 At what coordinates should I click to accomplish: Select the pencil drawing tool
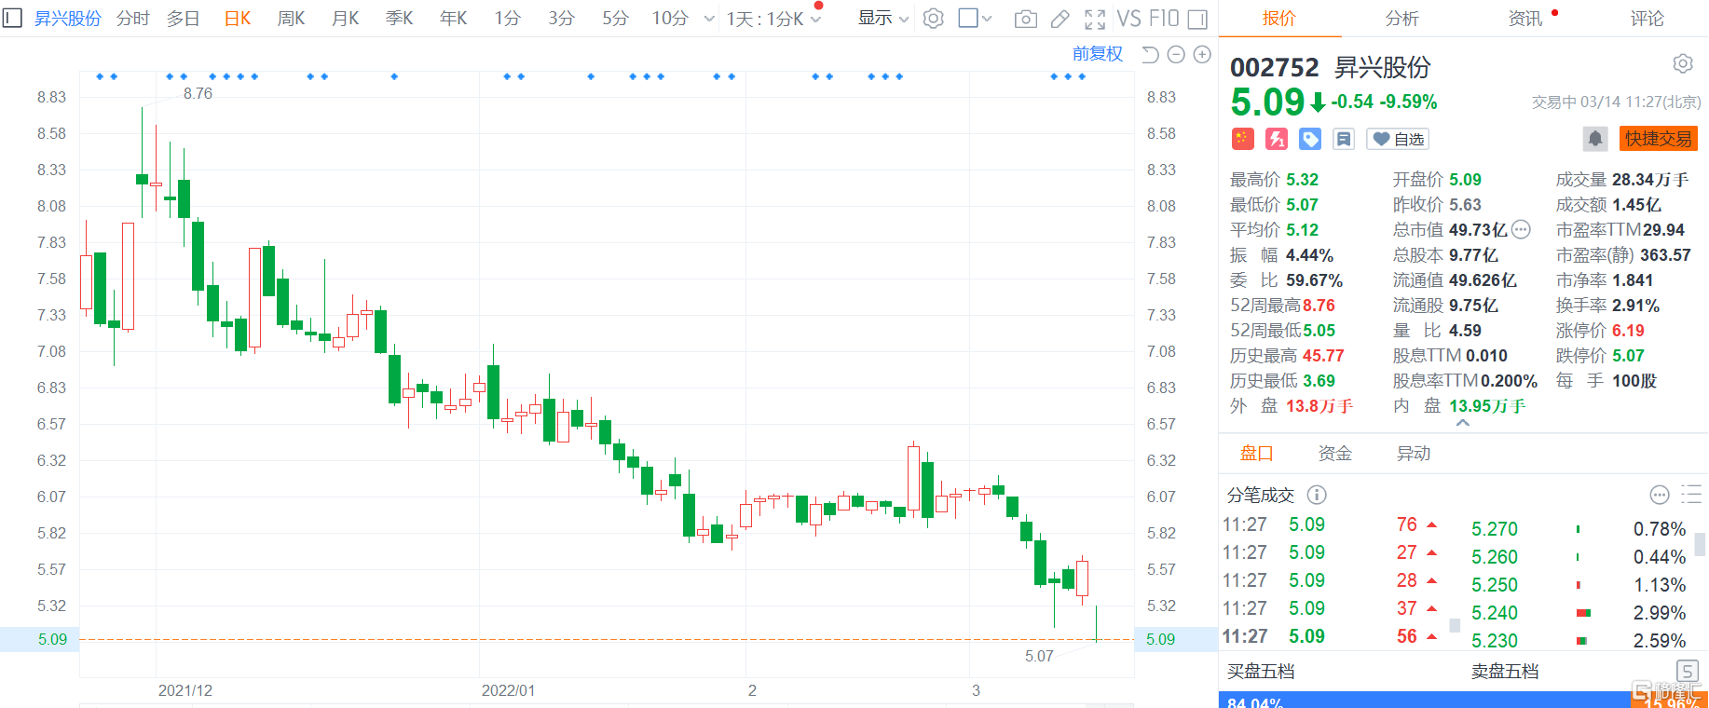click(x=1060, y=19)
